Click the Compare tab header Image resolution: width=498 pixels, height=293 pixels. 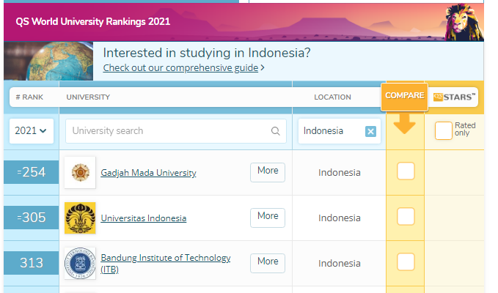click(x=404, y=96)
